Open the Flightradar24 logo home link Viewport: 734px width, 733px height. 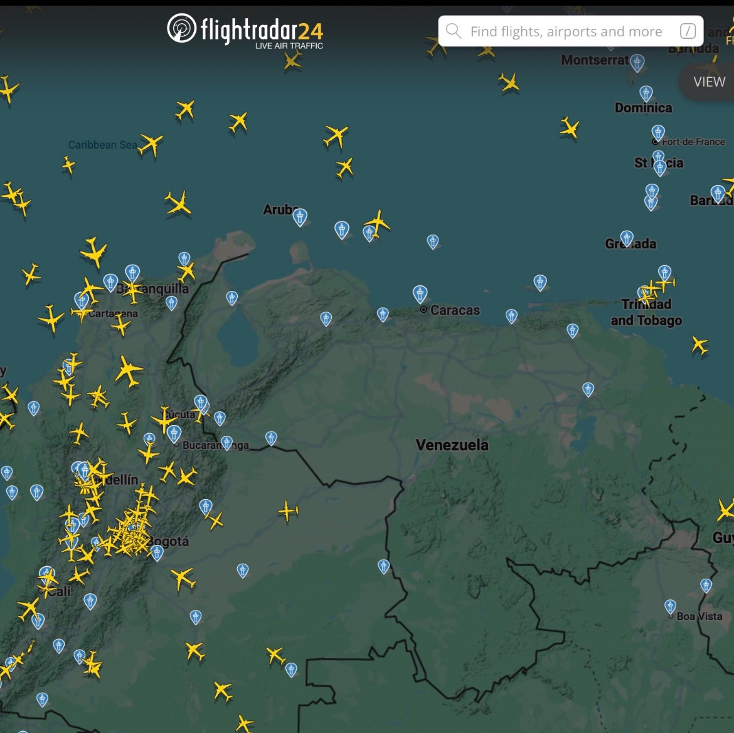245,30
